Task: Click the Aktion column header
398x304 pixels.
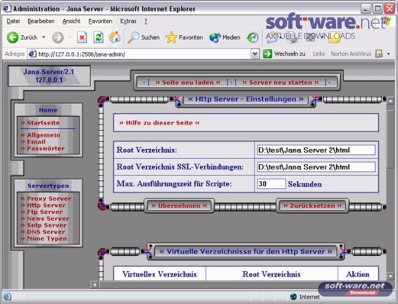Action: (x=358, y=274)
